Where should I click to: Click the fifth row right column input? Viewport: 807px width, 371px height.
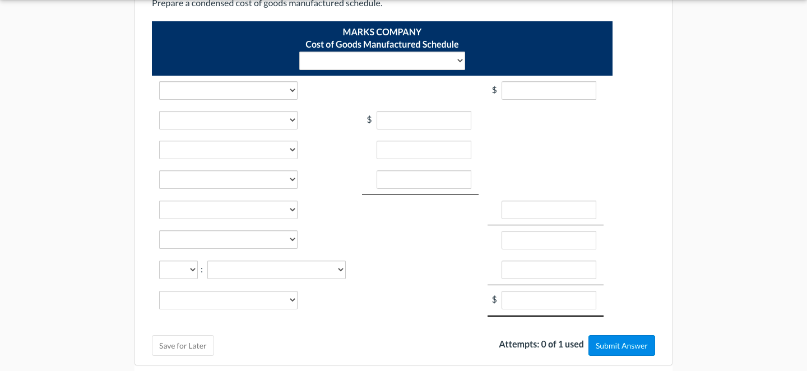click(549, 210)
